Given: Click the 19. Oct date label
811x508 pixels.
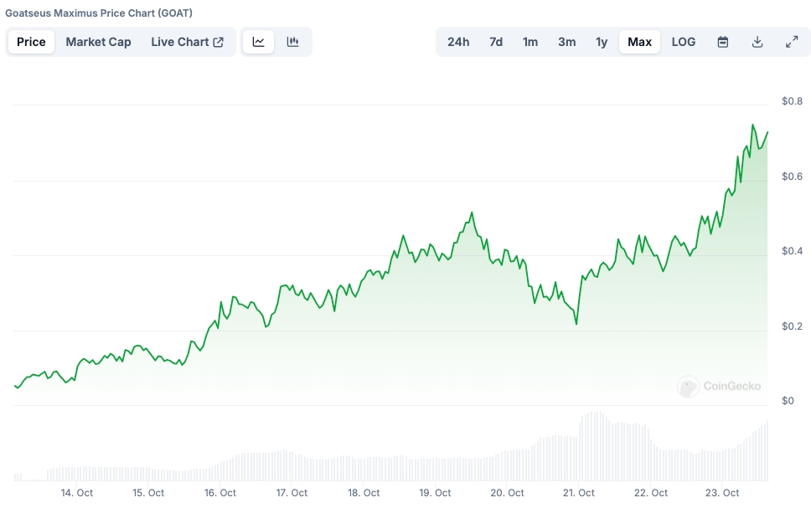Looking at the screenshot, I should (x=435, y=493).
